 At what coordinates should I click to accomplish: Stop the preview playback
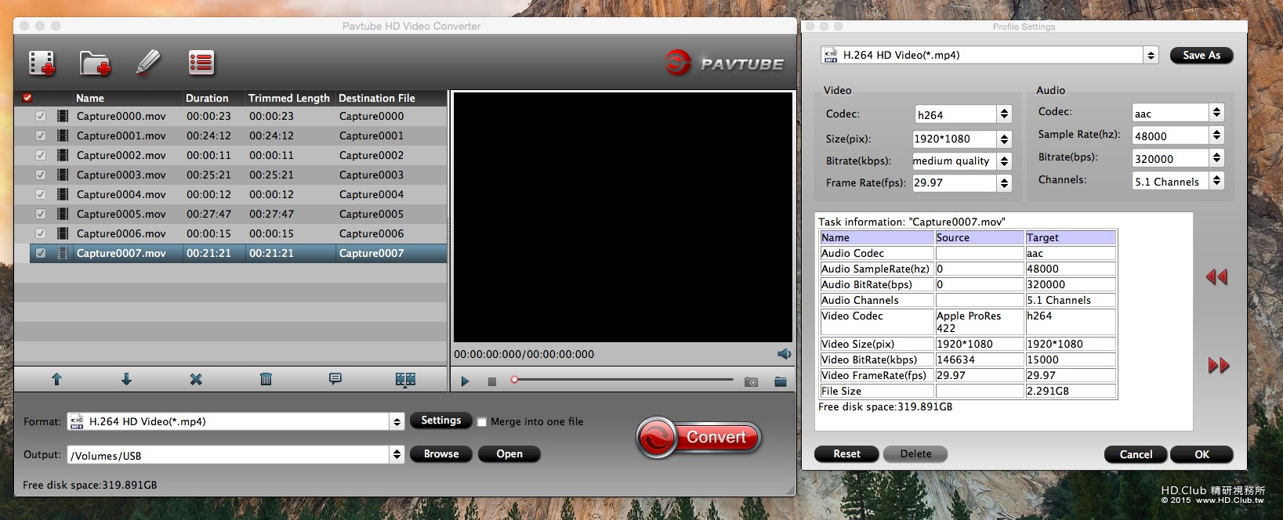coord(492,381)
